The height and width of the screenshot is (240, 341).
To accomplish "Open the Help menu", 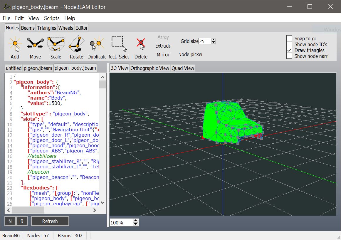I will coord(70,18).
